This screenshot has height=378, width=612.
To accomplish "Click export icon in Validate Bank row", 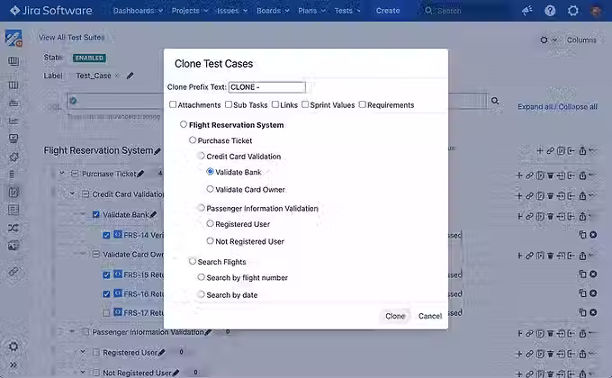I will point(582,216).
